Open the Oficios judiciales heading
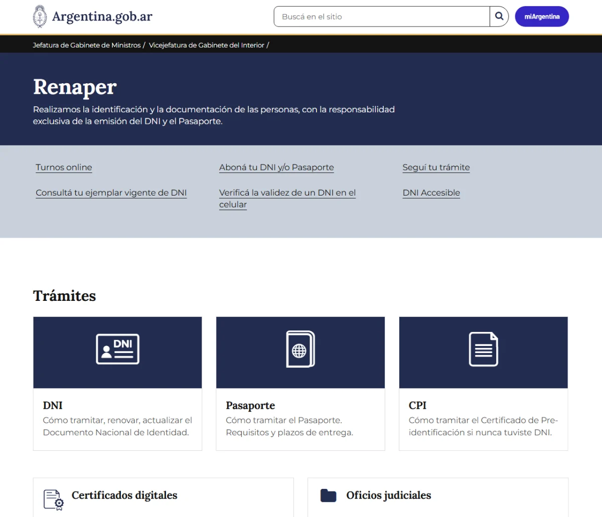Viewport: 602px width, 517px height. [x=389, y=495]
